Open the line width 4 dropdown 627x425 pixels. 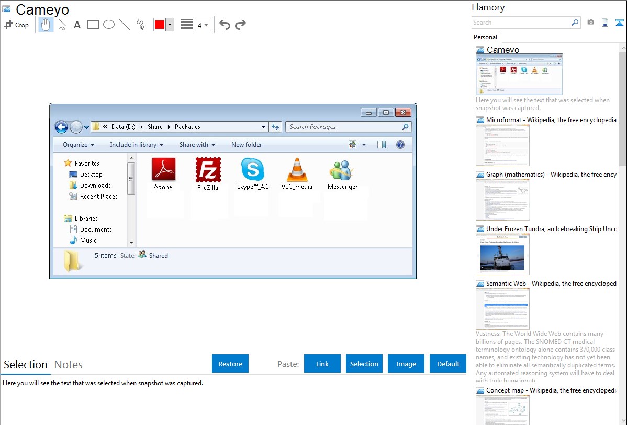click(203, 25)
